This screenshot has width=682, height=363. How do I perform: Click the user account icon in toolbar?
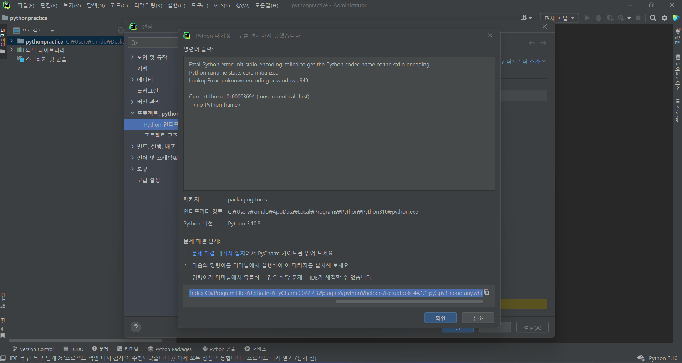(x=526, y=18)
